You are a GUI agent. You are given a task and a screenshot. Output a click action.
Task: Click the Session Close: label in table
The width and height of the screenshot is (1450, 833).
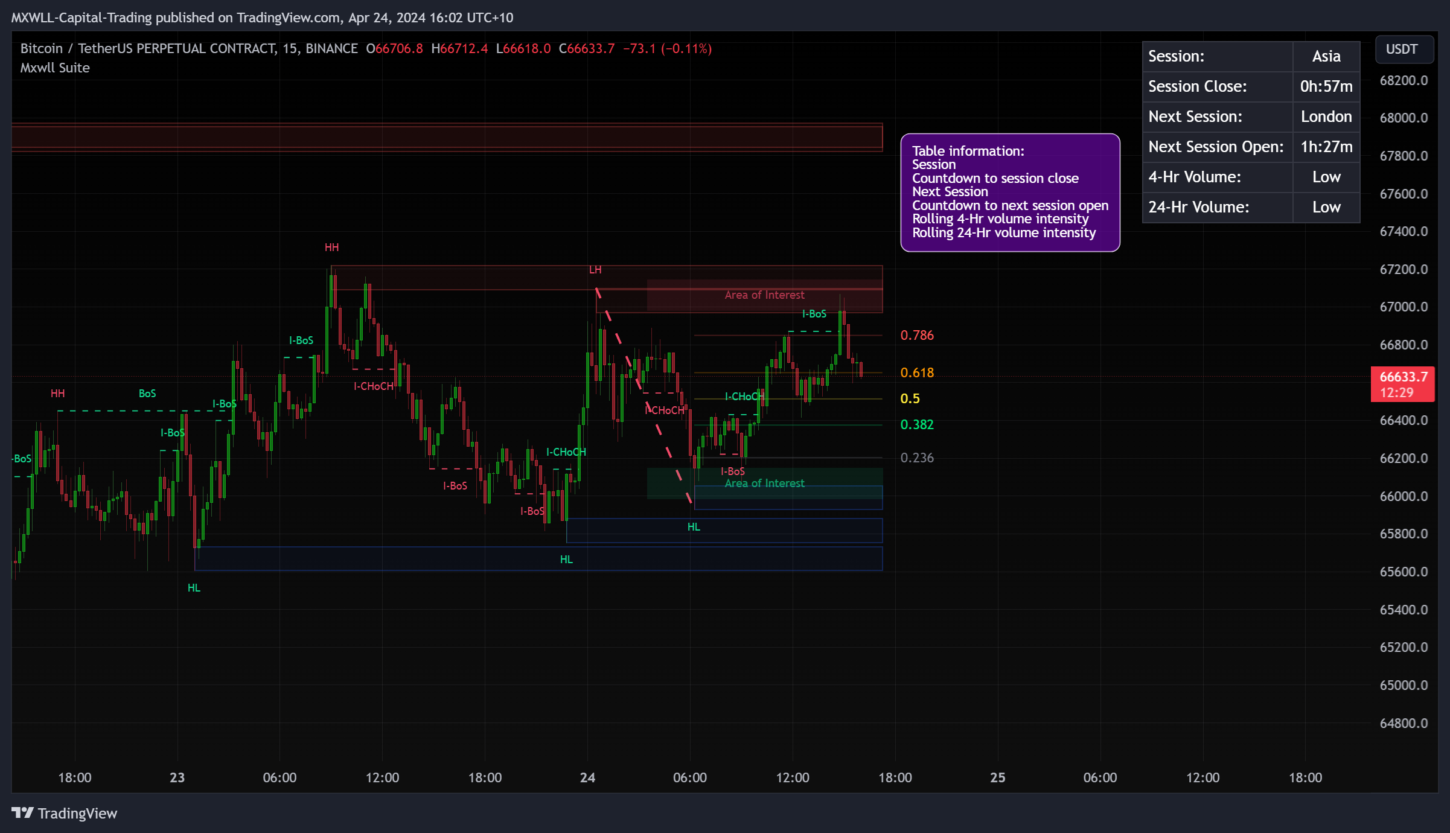1197,86
